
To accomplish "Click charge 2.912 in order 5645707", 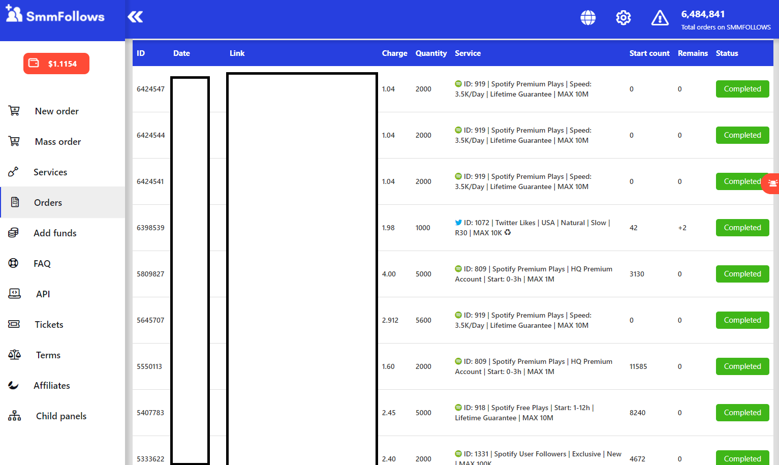I will pyautogui.click(x=390, y=320).
